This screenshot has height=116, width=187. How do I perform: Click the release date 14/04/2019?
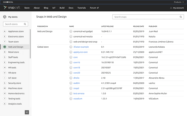click(x=139, y=99)
